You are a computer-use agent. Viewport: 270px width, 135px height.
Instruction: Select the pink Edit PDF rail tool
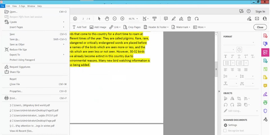click(x=265, y=52)
